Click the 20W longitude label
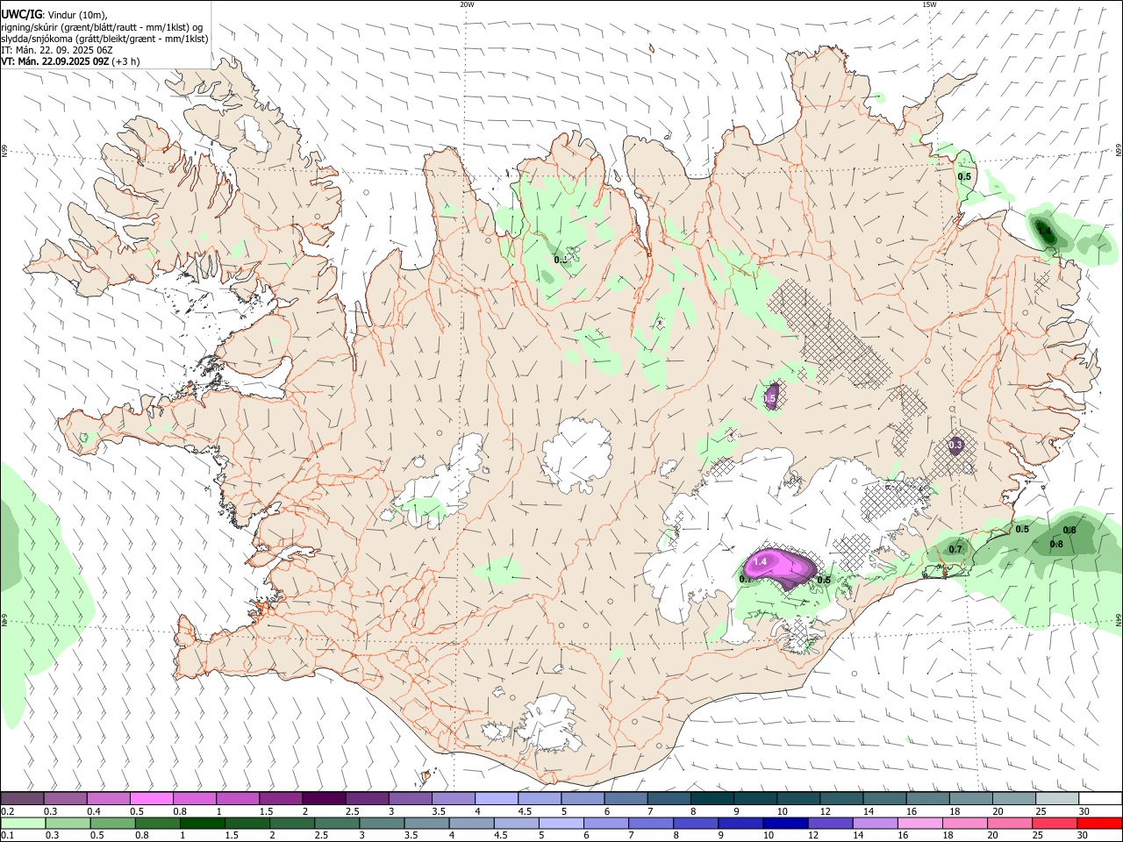The height and width of the screenshot is (842, 1123). (467, 4)
